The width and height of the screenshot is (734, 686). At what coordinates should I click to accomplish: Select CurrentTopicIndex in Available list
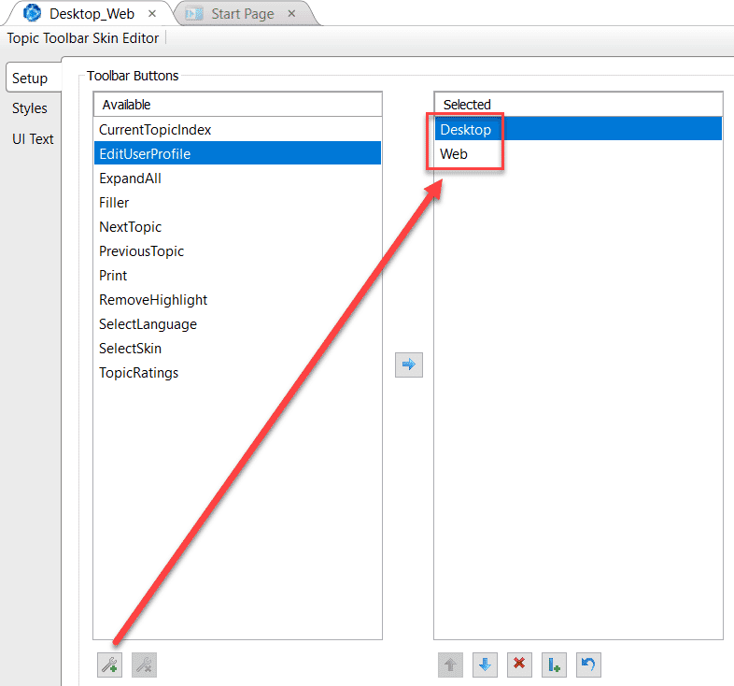coord(238,129)
